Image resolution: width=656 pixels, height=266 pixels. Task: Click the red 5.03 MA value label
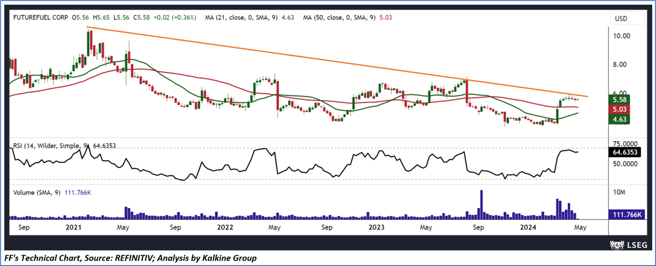pyautogui.click(x=620, y=109)
